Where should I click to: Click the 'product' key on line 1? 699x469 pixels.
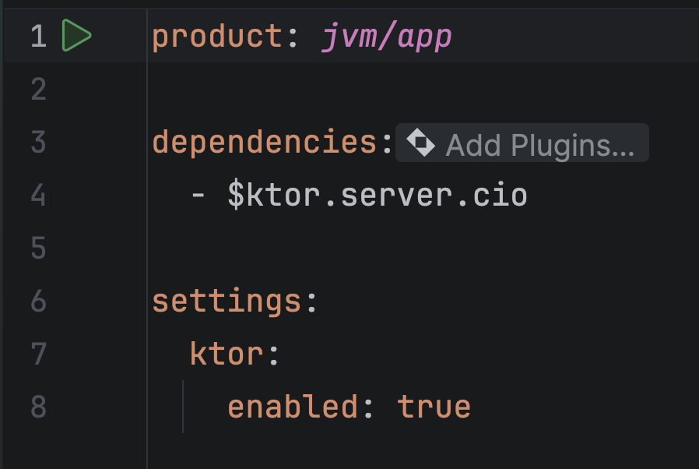click(217, 37)
